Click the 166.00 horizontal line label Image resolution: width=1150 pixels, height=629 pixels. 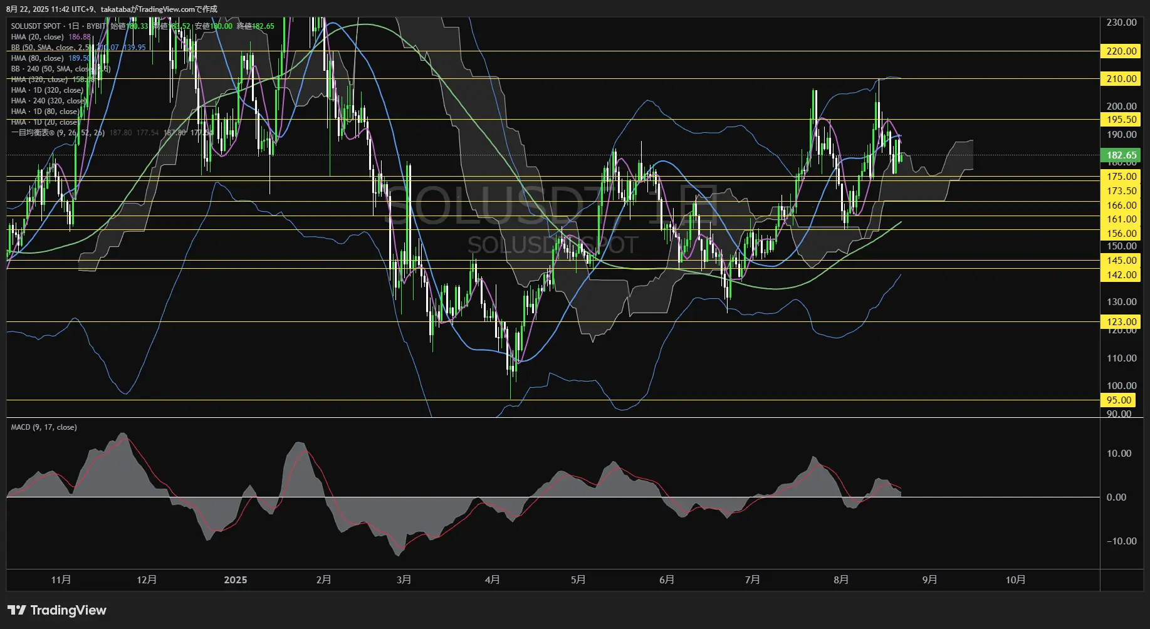pos(1121,205)
